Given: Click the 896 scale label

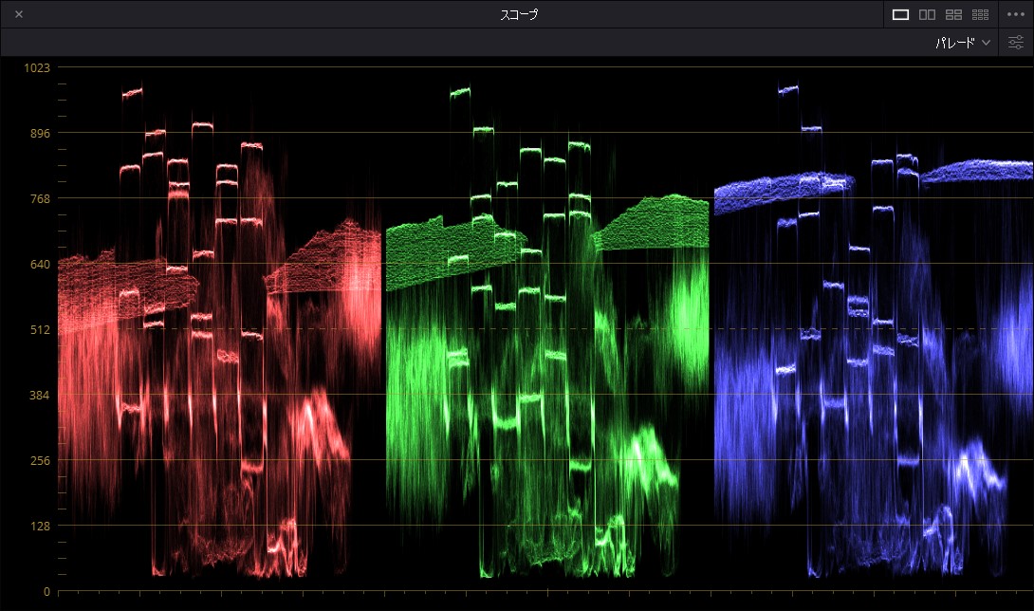Looking at the screenshot, I should [40, 133].
